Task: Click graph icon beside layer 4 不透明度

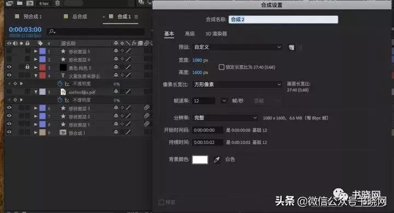Action: pyautogui.click(x=67, y=84)
